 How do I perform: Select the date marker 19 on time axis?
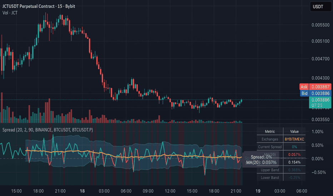pos(258,191)
